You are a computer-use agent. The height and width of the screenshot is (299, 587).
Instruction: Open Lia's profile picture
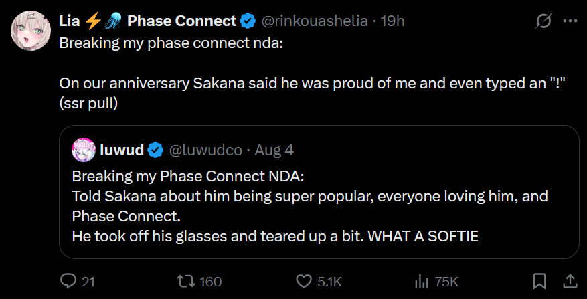(30, 31)
